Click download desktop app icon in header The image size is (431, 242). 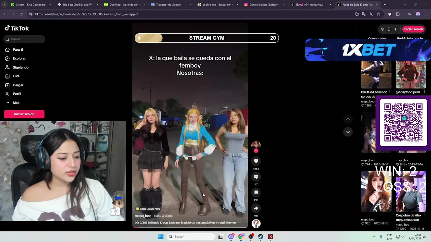click(x=395, y=29)
